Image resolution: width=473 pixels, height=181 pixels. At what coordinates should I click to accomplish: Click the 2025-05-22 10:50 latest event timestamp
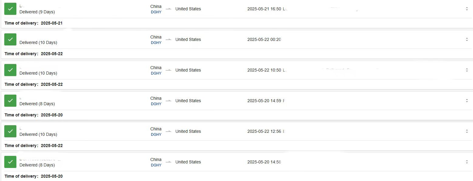pos(264,70)
